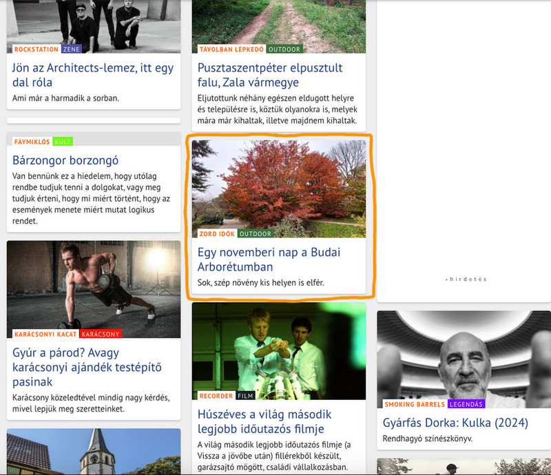Click the two scientists film still thumbnail

pos(279,351)
